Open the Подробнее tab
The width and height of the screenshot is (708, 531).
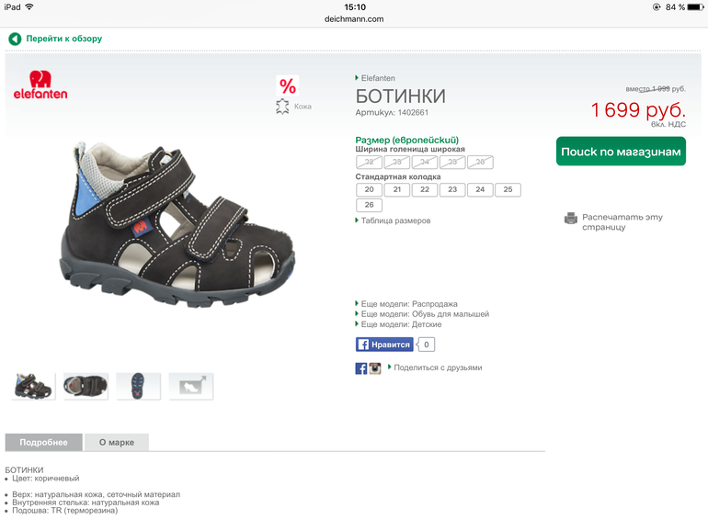(x=43, y=442)
